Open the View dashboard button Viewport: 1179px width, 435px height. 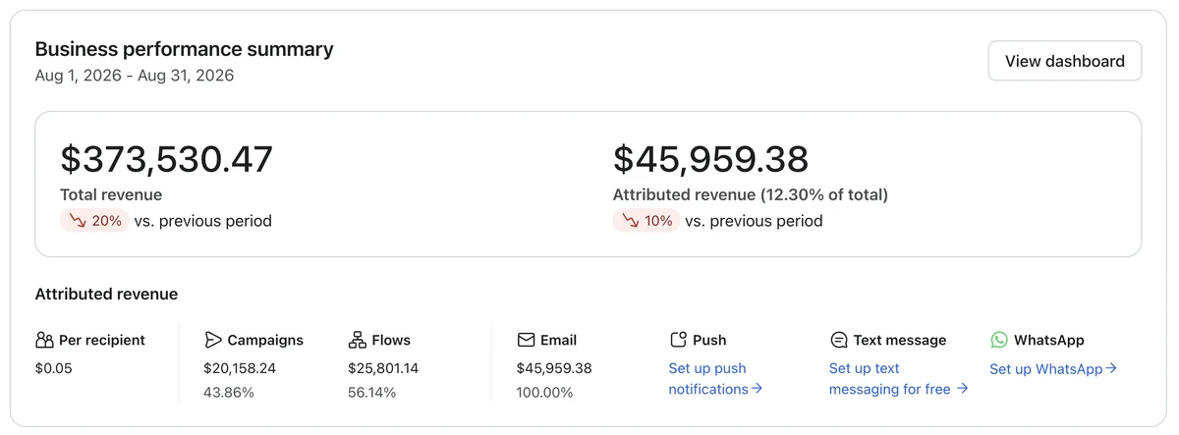(1064, 61)
